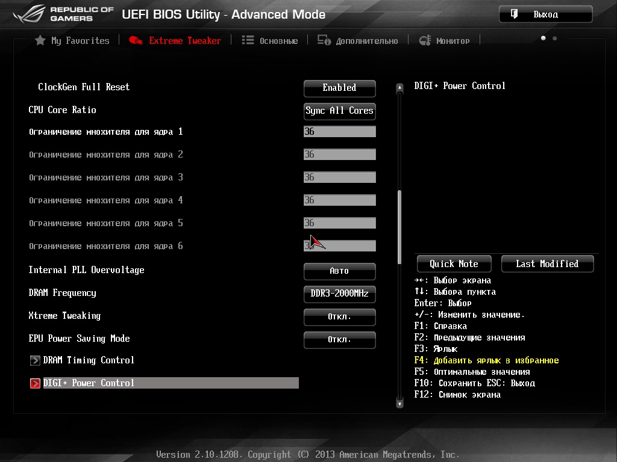
Task: Open DRAM Frequency DDR3-2000MHz dropdown
Action: click(340, 294)
